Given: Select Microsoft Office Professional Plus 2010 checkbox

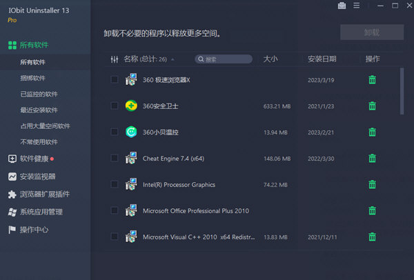Looking at the screenshot, I should click(115, 210).
